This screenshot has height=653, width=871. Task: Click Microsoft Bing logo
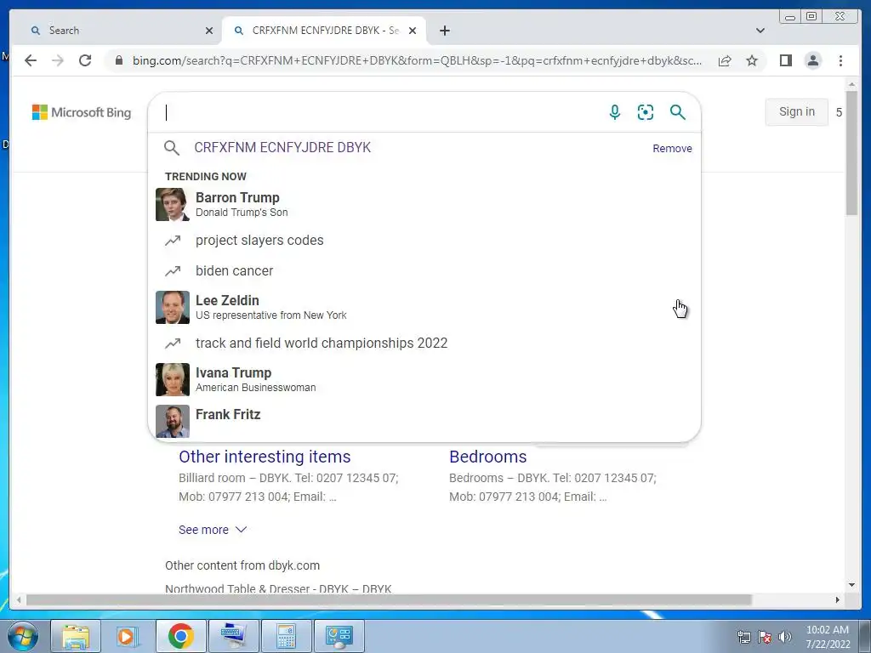[x=82, y=112]
